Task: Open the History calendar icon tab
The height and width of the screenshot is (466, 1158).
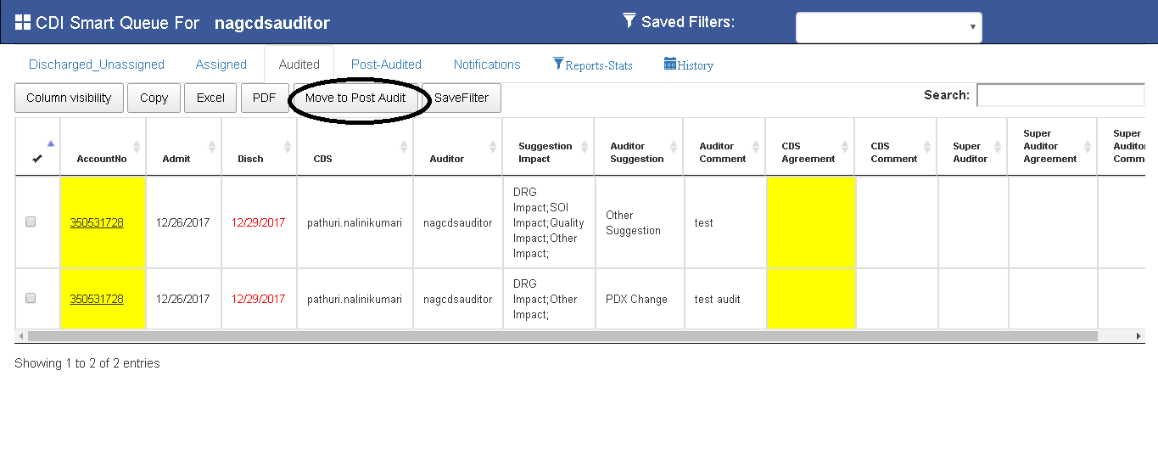Action: (670, 65)
